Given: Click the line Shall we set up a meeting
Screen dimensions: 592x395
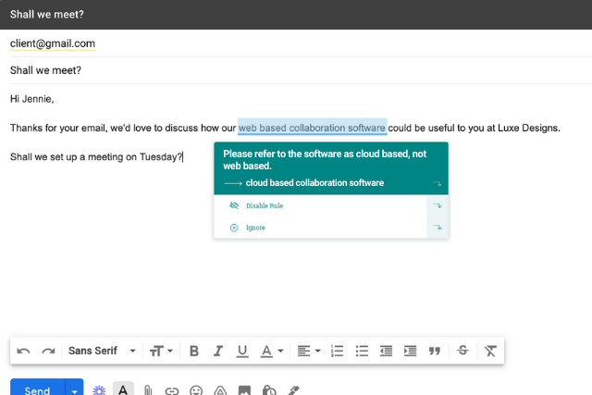Looking at the screenshot, I should point(96,156).
